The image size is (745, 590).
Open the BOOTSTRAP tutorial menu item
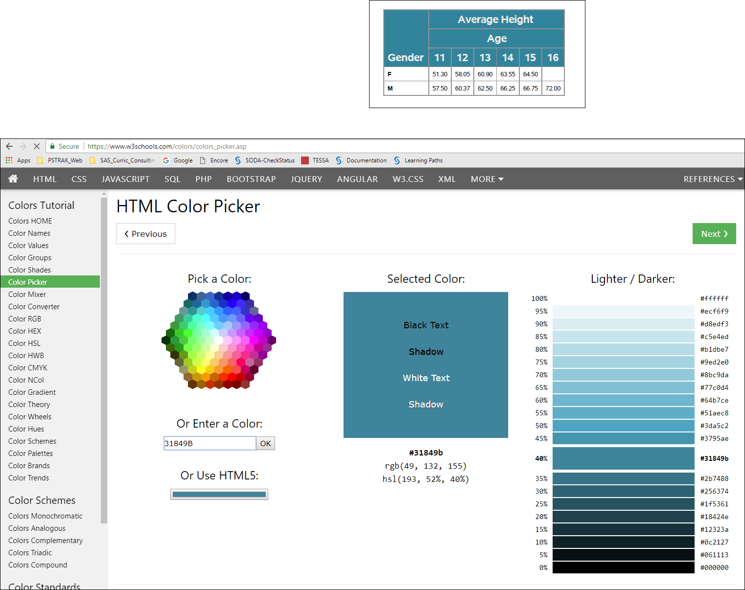click(251, 179)
